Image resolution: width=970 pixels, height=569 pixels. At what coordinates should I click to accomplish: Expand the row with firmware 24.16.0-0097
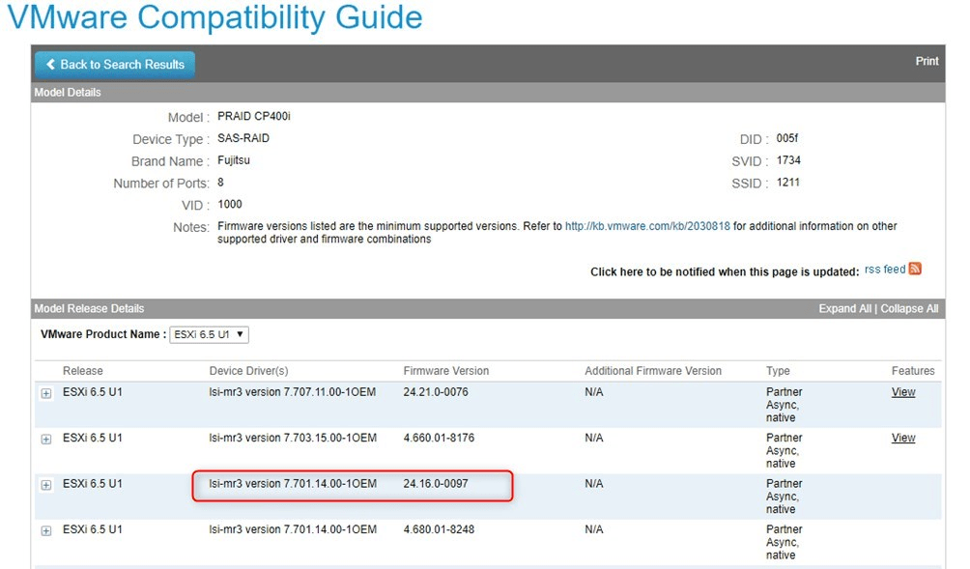click(x=46, y=485)
